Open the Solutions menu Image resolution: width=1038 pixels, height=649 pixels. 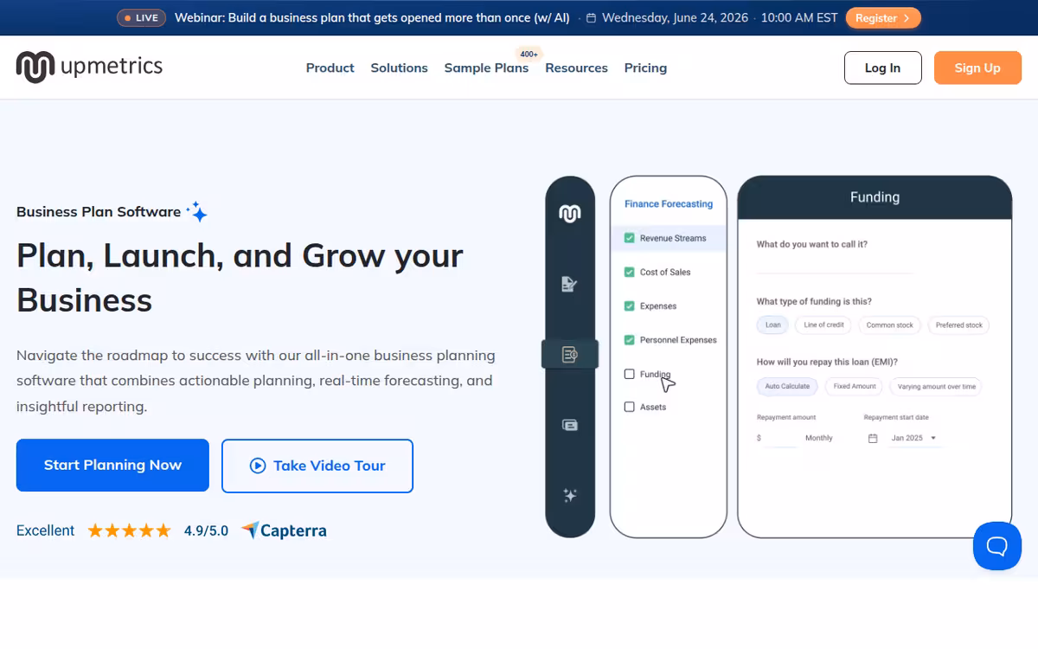click(399, 67)
